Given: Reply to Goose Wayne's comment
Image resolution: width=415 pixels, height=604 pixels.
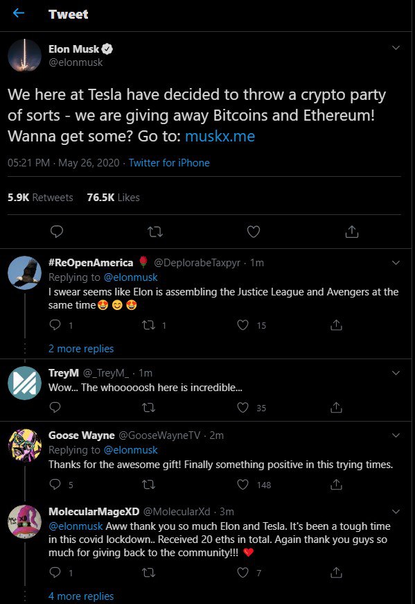Looking at the screenshot, I should click(55, 484).
